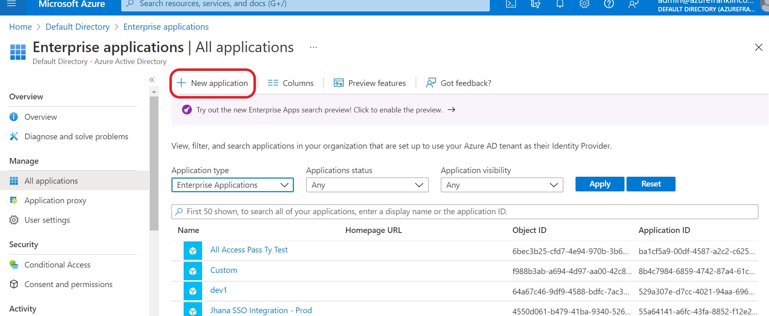The width and height of the screenshot is (769, 316).
Task: Go to Default Directory breadcrumb
Action: click(x=78, y=27)
